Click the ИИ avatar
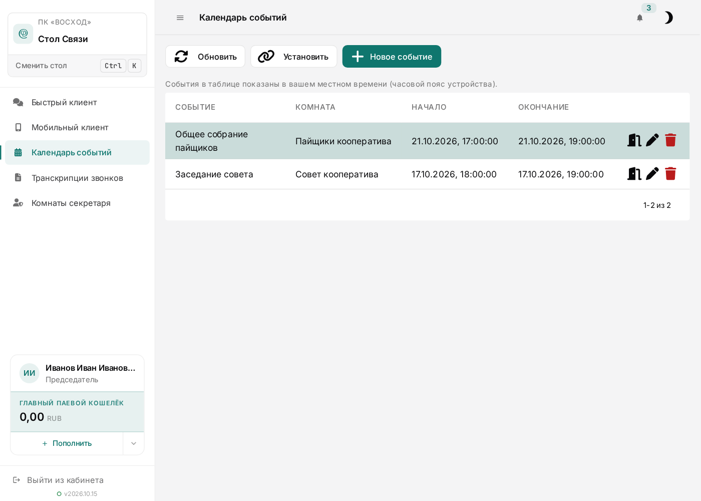This screenshot has height=501, width=701. (x=30, y=373)
